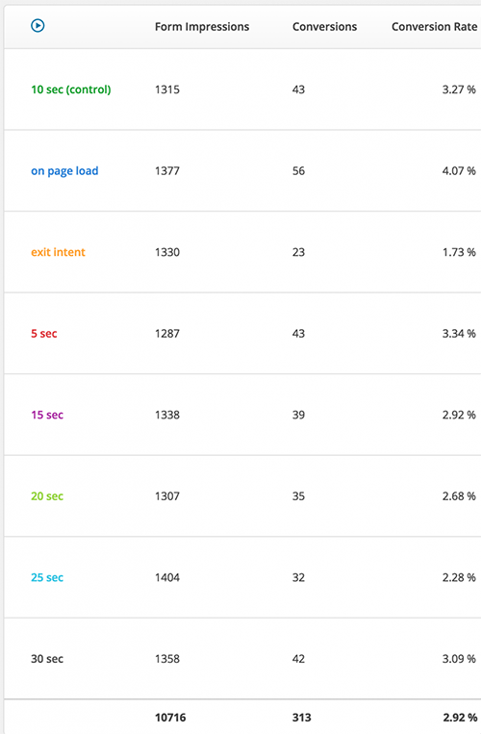Open the 10 sec (control) variant
The height and width of the screenshot is (734, 481).
tap(71, 89)
